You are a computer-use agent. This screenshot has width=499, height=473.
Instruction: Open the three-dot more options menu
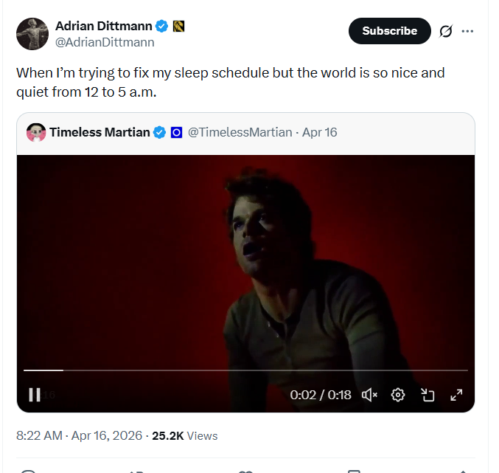[x=467, y=31]
